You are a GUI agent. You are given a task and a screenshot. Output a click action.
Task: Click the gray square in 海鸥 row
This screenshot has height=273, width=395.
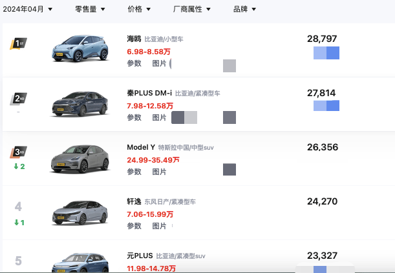(230, 66)
